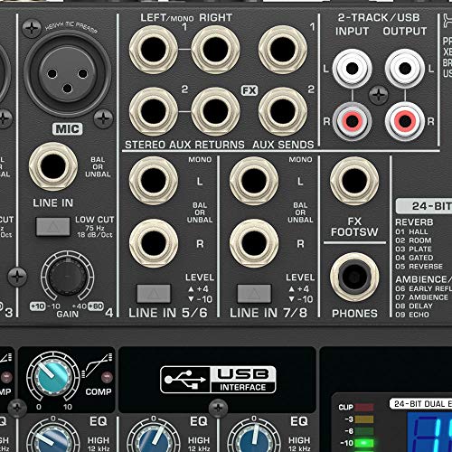452x452 pixels.
Task: Click the channel 5/6 EQ HIGH knob
Action: [x=154, y=438]
